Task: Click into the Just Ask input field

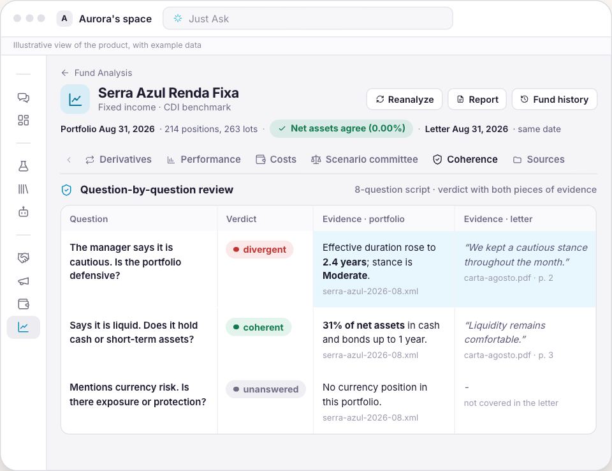Action: (308, 19)
